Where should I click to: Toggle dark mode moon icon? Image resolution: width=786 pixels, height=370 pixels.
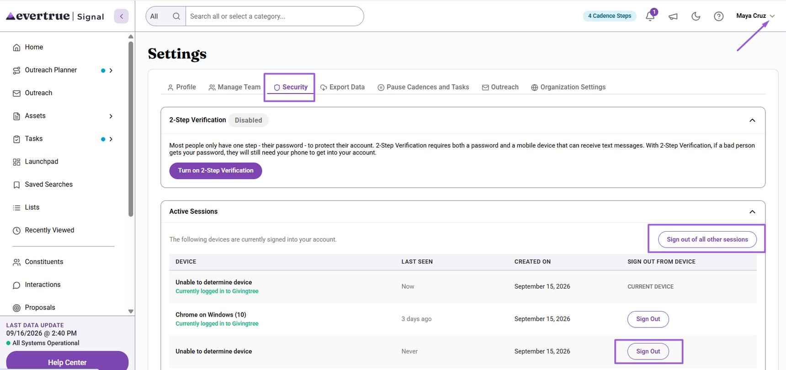tap(696, 16)
